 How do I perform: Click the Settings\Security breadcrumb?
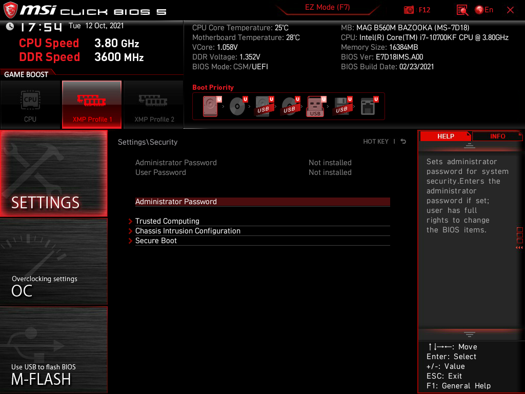[148, 142]
